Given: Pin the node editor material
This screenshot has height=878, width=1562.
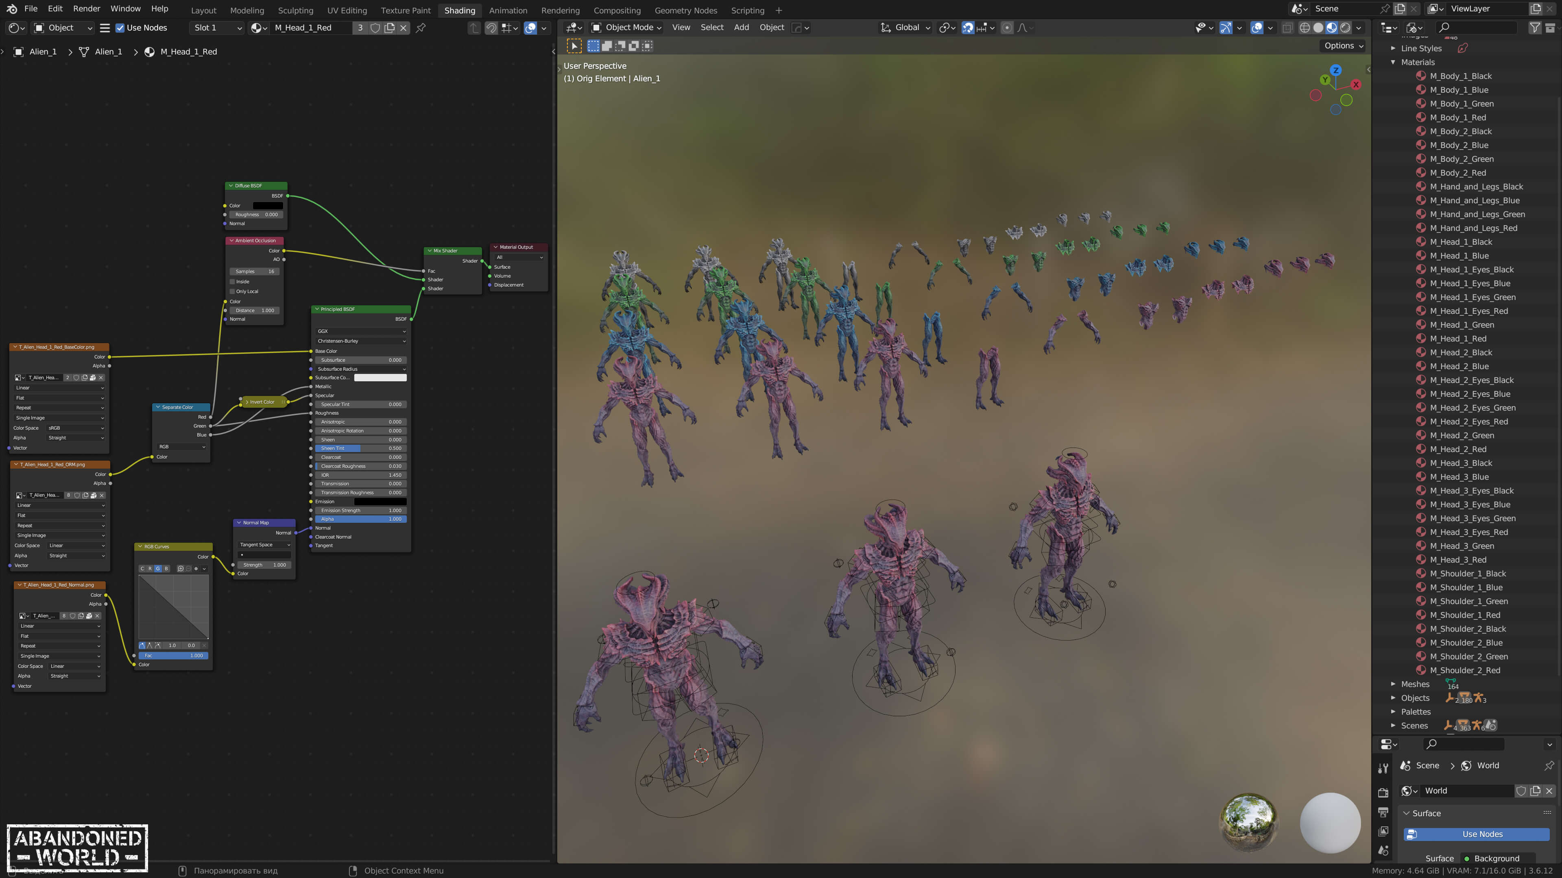Looking at the screenshot, I should pos(421,27).
